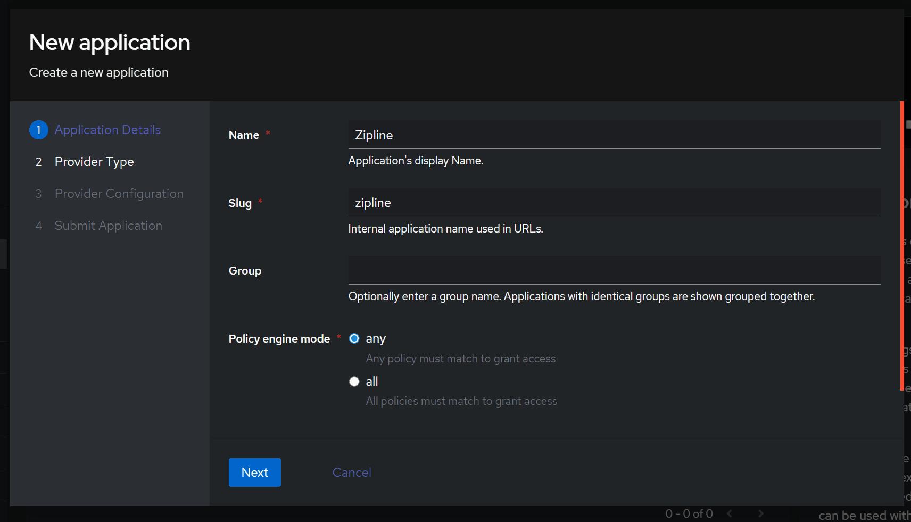
Task: Jump to the Submit Application step
Action: click(108, 226)
